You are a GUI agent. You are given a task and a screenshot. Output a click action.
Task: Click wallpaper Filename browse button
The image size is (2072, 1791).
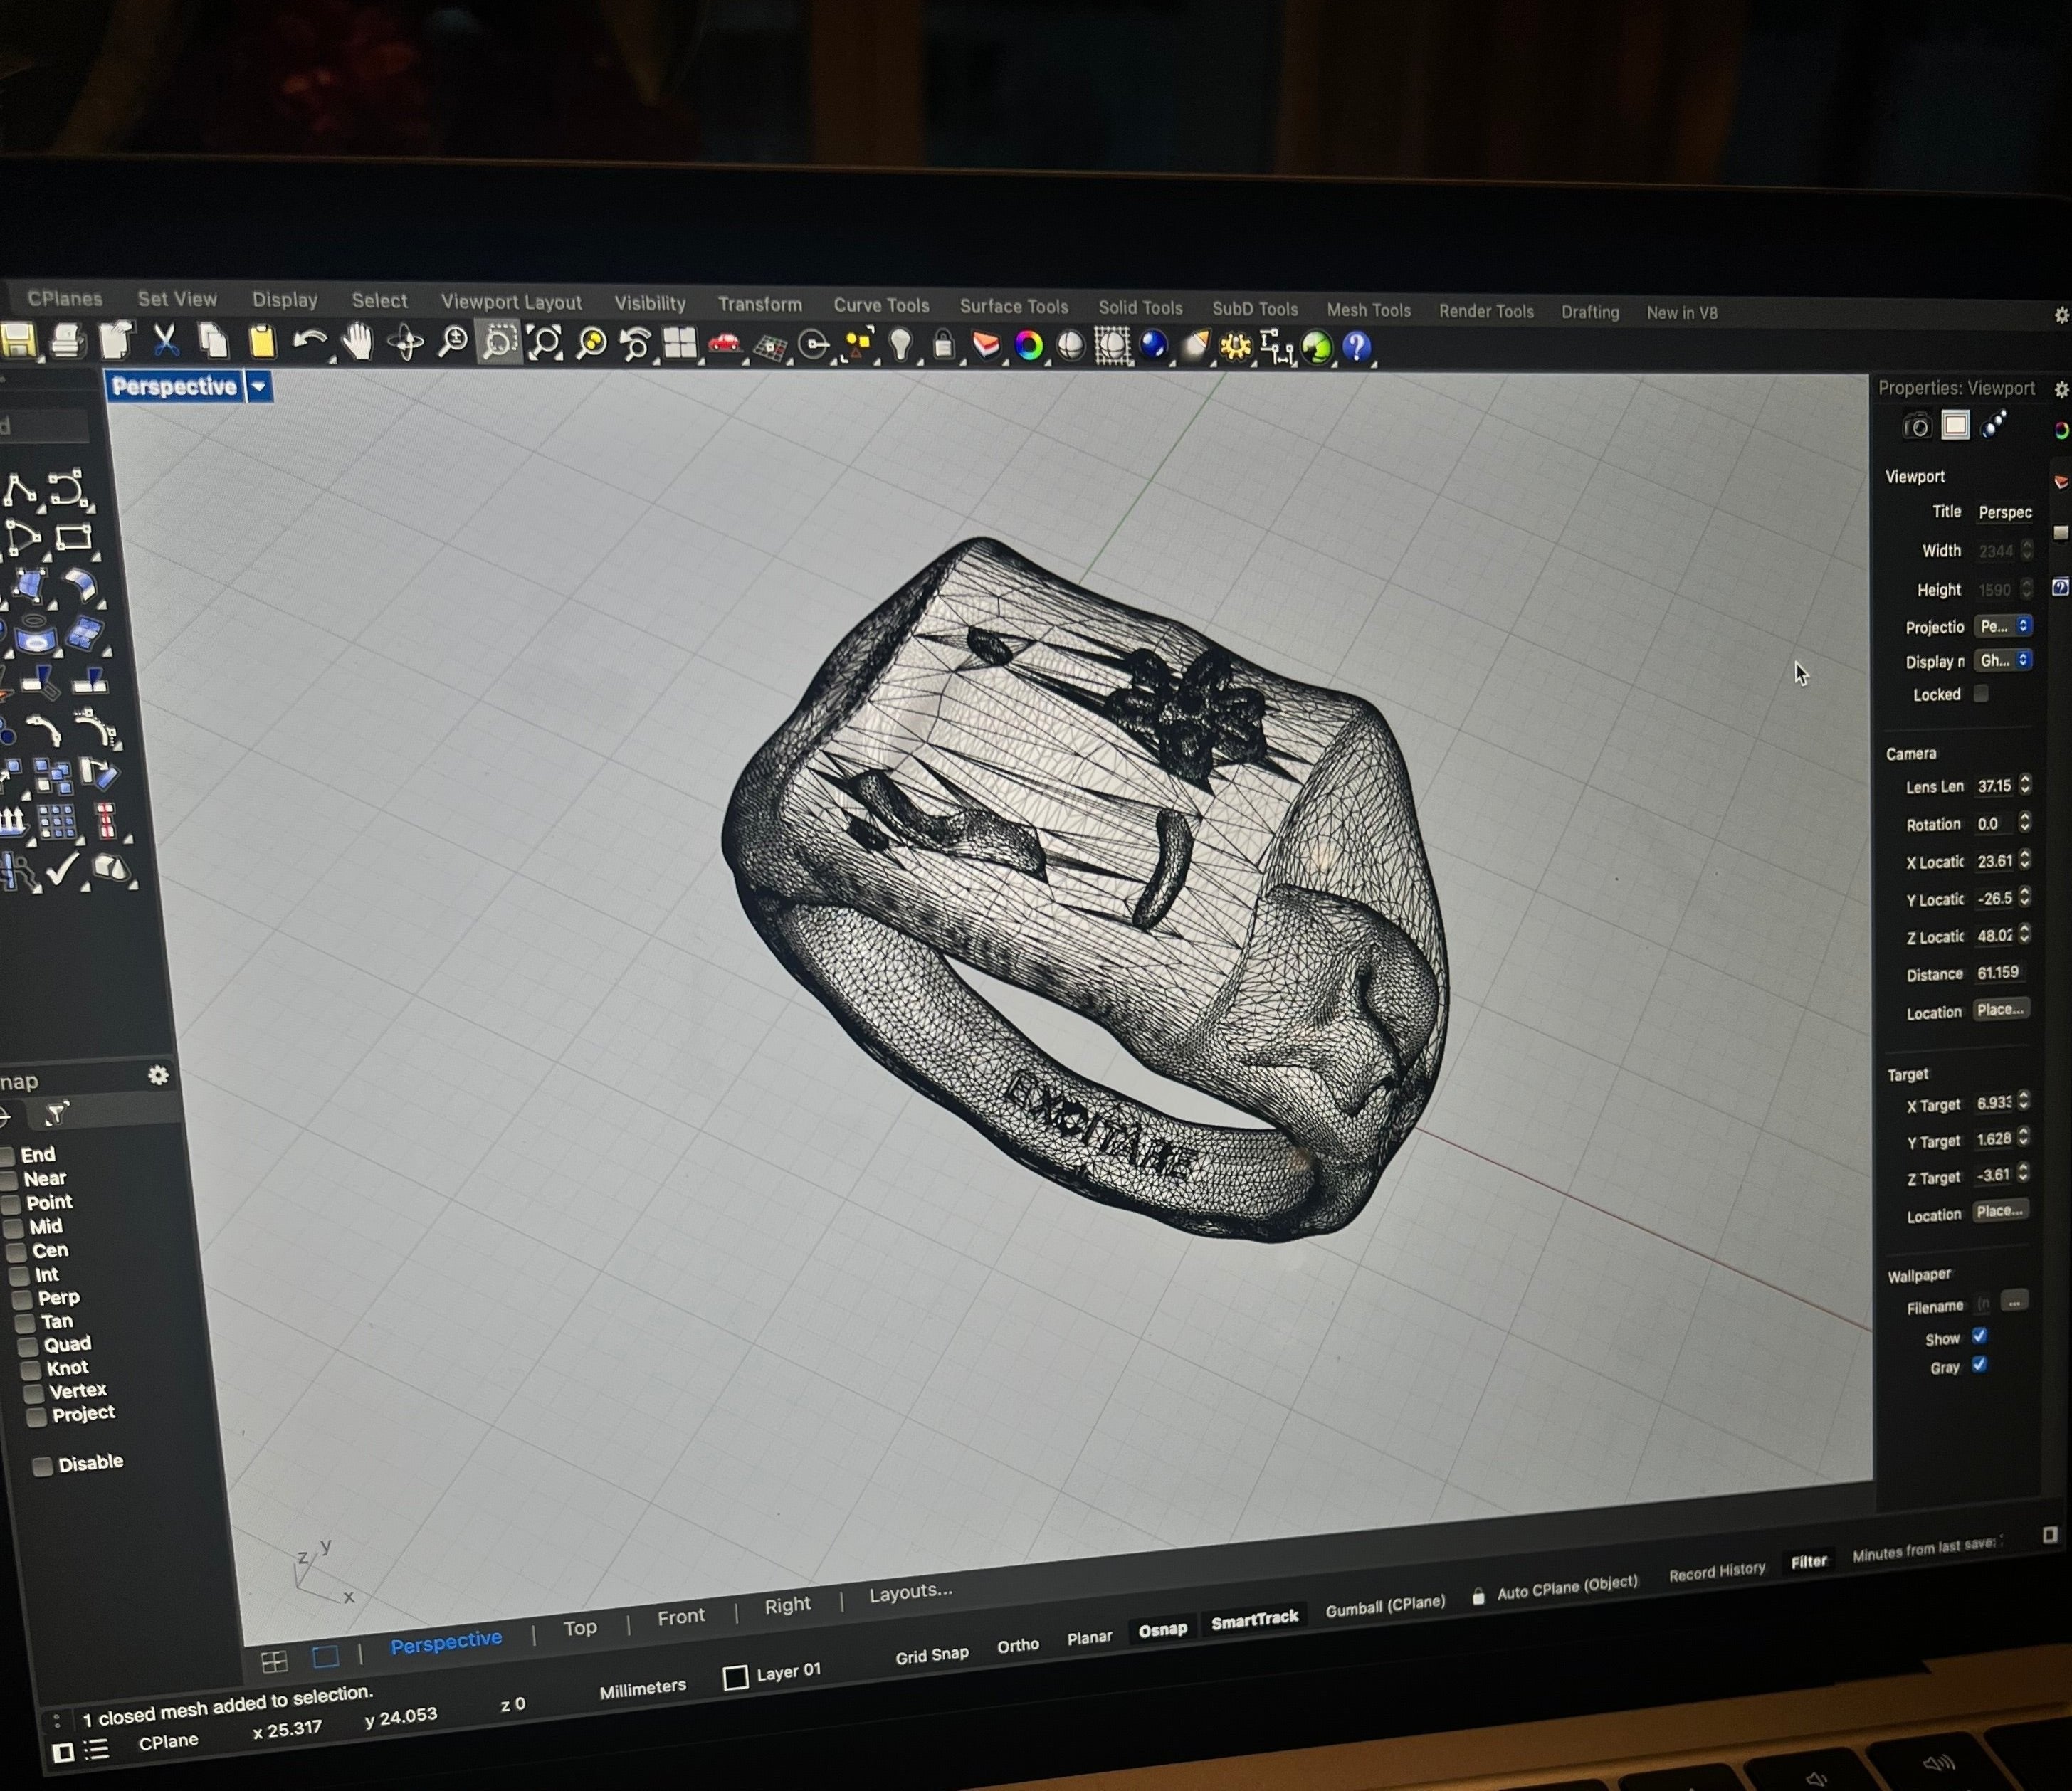coord(2015,1301)
